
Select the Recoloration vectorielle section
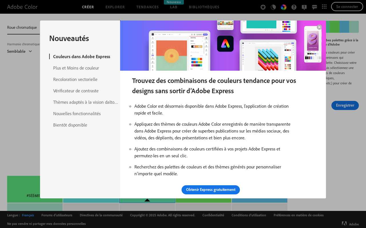tap(75, 79)
